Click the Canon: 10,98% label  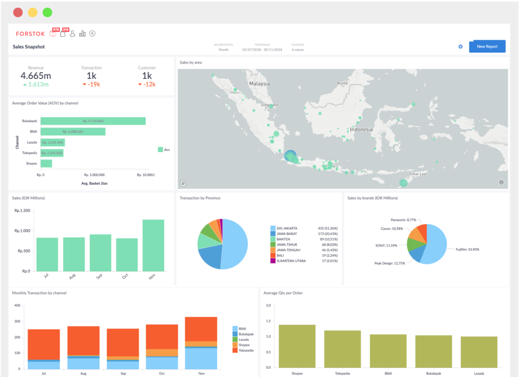(391, 229)
